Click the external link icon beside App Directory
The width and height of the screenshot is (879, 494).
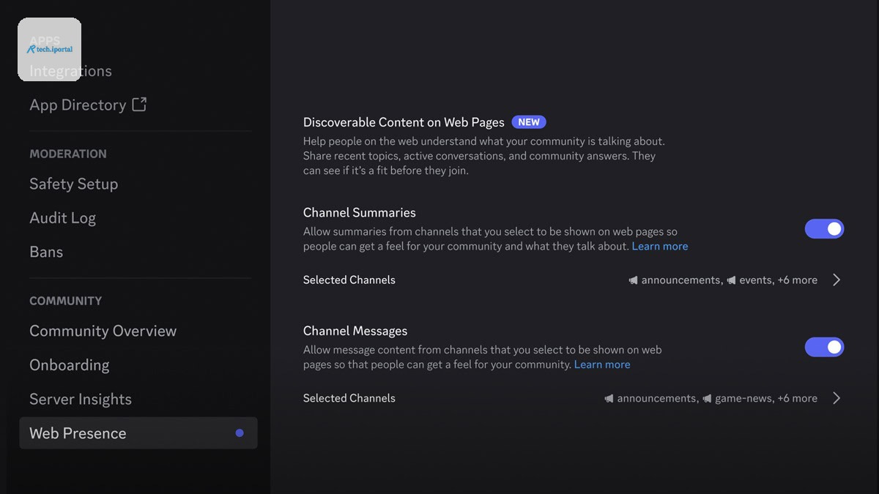[139, 104]
